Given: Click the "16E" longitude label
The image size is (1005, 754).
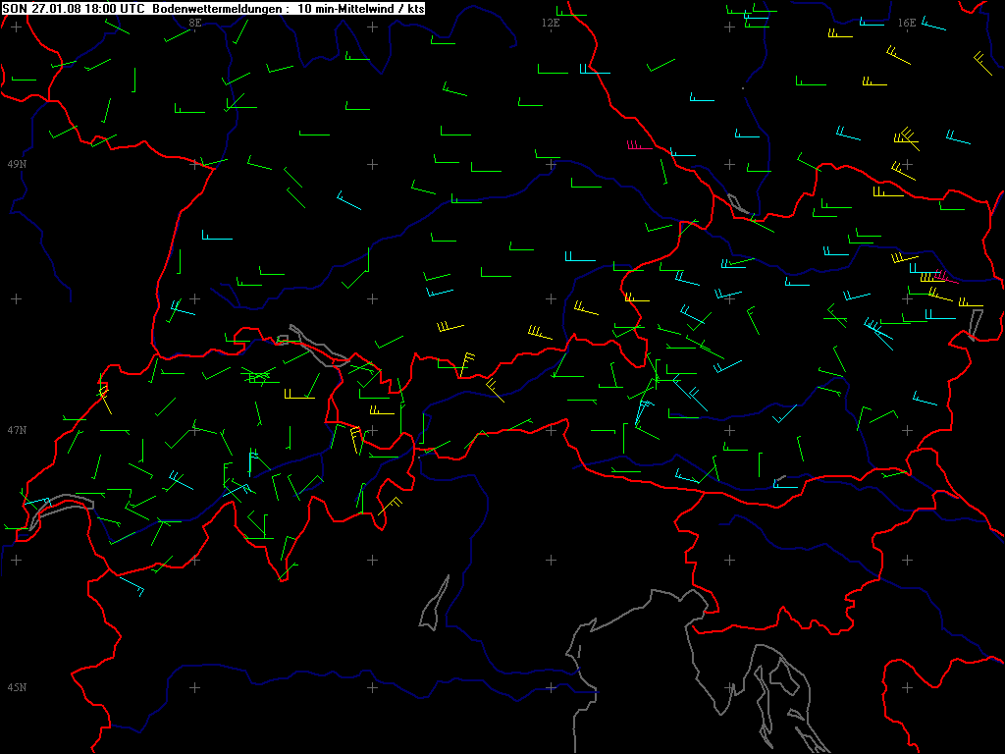Looking at the screenshot, I should tap(906, 22).
